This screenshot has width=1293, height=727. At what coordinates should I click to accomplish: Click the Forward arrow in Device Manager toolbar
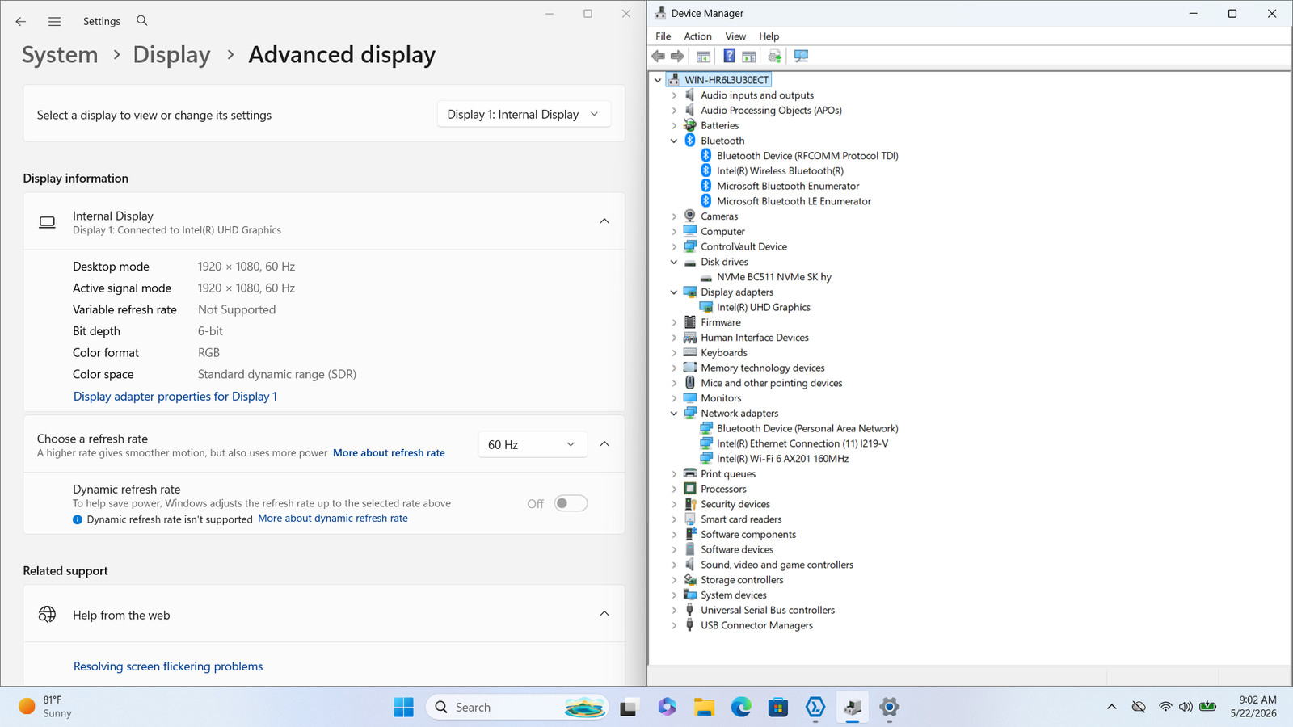pos(677,56)
